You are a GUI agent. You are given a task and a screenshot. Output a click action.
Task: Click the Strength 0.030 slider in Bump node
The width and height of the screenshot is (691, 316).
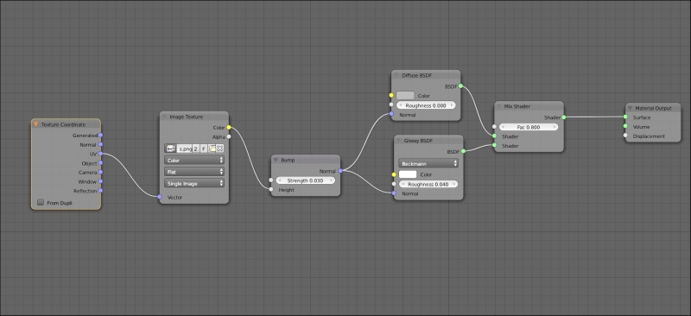point(306,180)
